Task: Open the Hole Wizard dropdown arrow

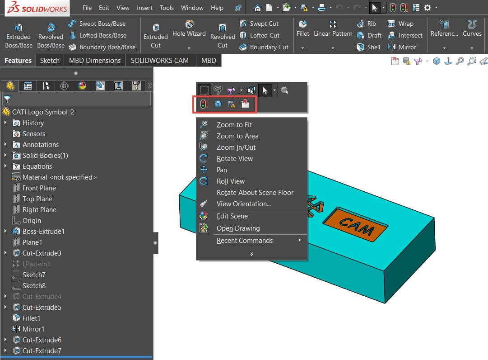Action: (189, 48)
